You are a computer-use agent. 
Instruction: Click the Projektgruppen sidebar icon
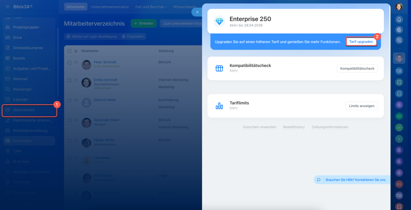8,27
